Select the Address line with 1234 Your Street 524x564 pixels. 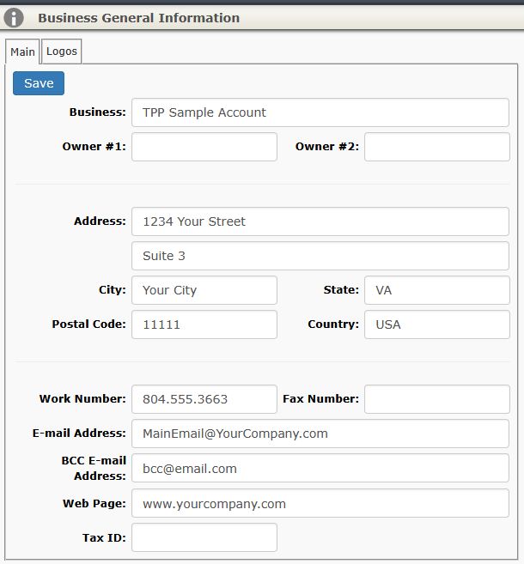[x=320, y=221]
